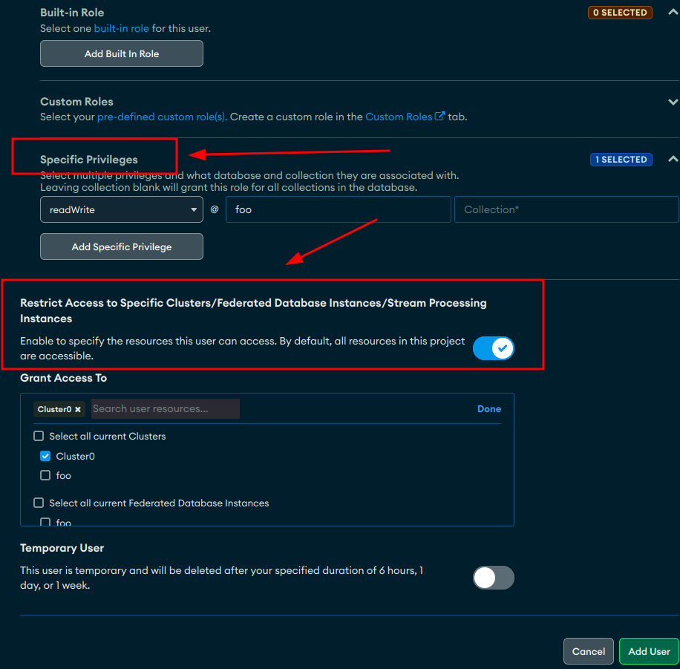Open the readWrite privilege dropdown

[121, 210]
